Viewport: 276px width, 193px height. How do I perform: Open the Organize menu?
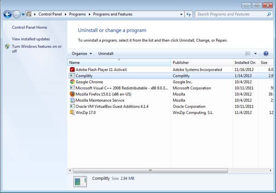(82, 54)
